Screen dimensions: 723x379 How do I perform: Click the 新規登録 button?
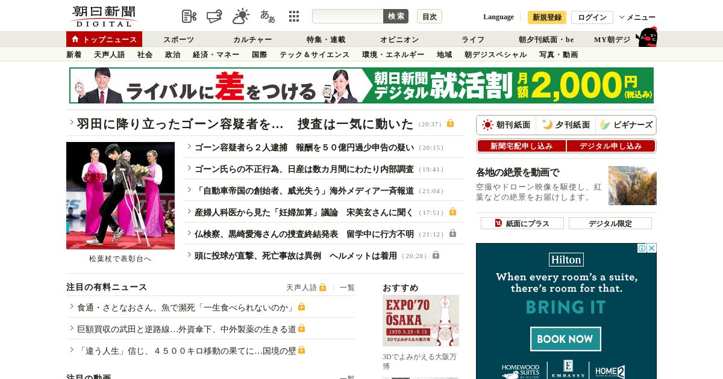click(547, 17)
